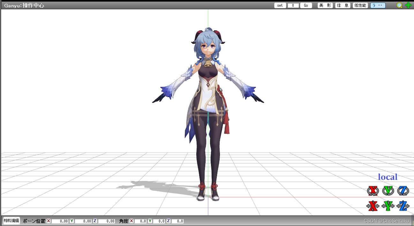Click the red X move gizmo icon
This screenshot has width=414, height=226.
(x=373, y=206)
